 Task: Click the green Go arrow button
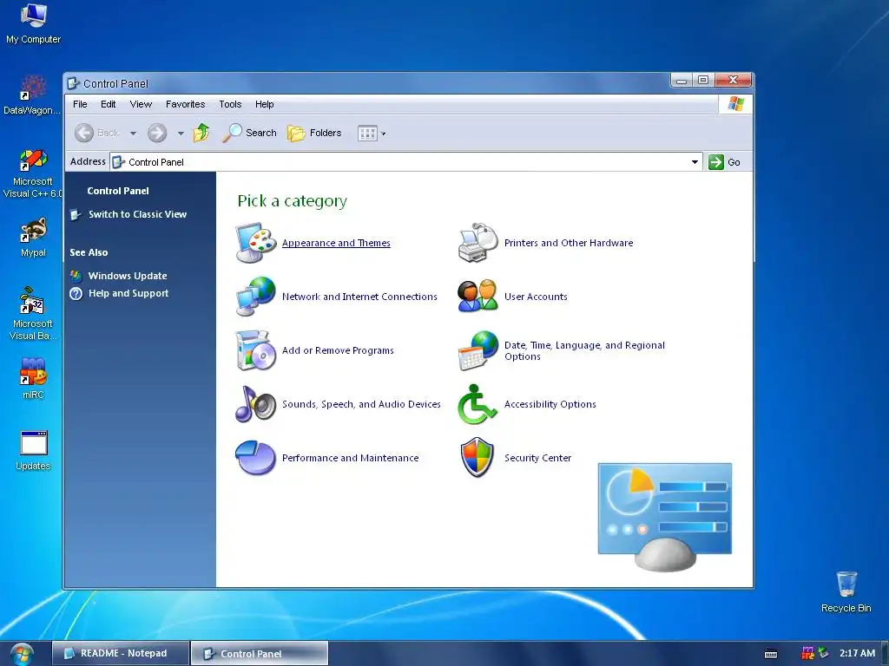coord(716,162)
